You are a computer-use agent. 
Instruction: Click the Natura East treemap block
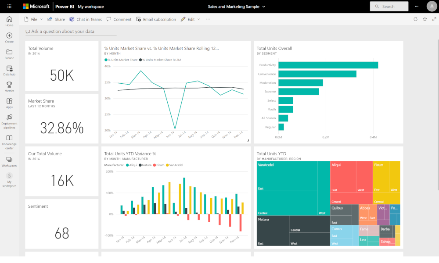[273, 231]
